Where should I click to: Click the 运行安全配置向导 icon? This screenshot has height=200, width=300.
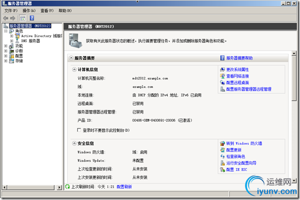[222, 163]
